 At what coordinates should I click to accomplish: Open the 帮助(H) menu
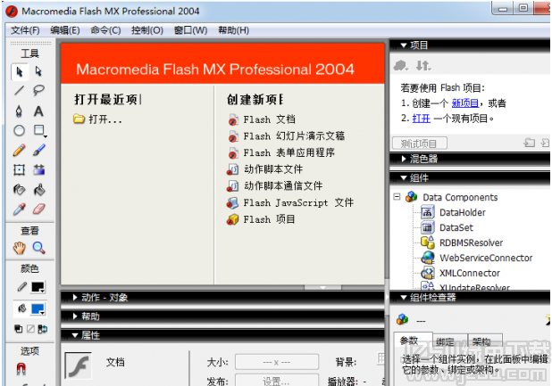[x=234, y=30]
